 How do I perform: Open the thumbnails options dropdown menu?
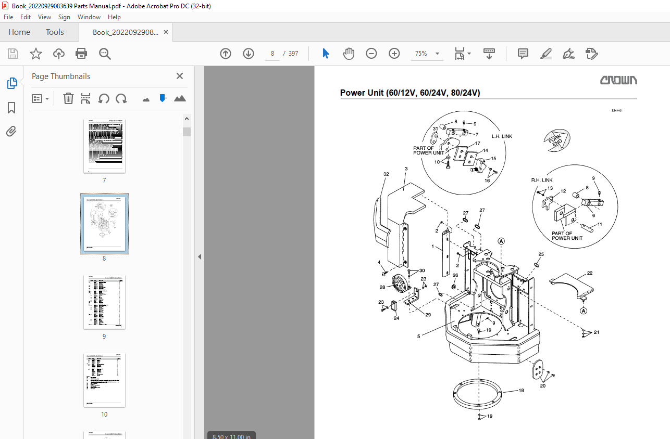coord(41,98)
